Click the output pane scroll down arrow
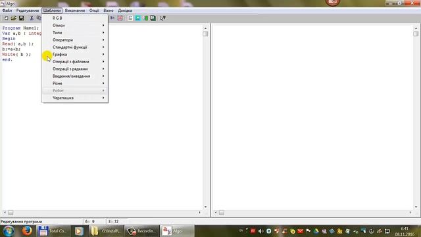Image resolution: width=421 pixels, height=237 pixels. pyautogui.click(x=416, y=207)
